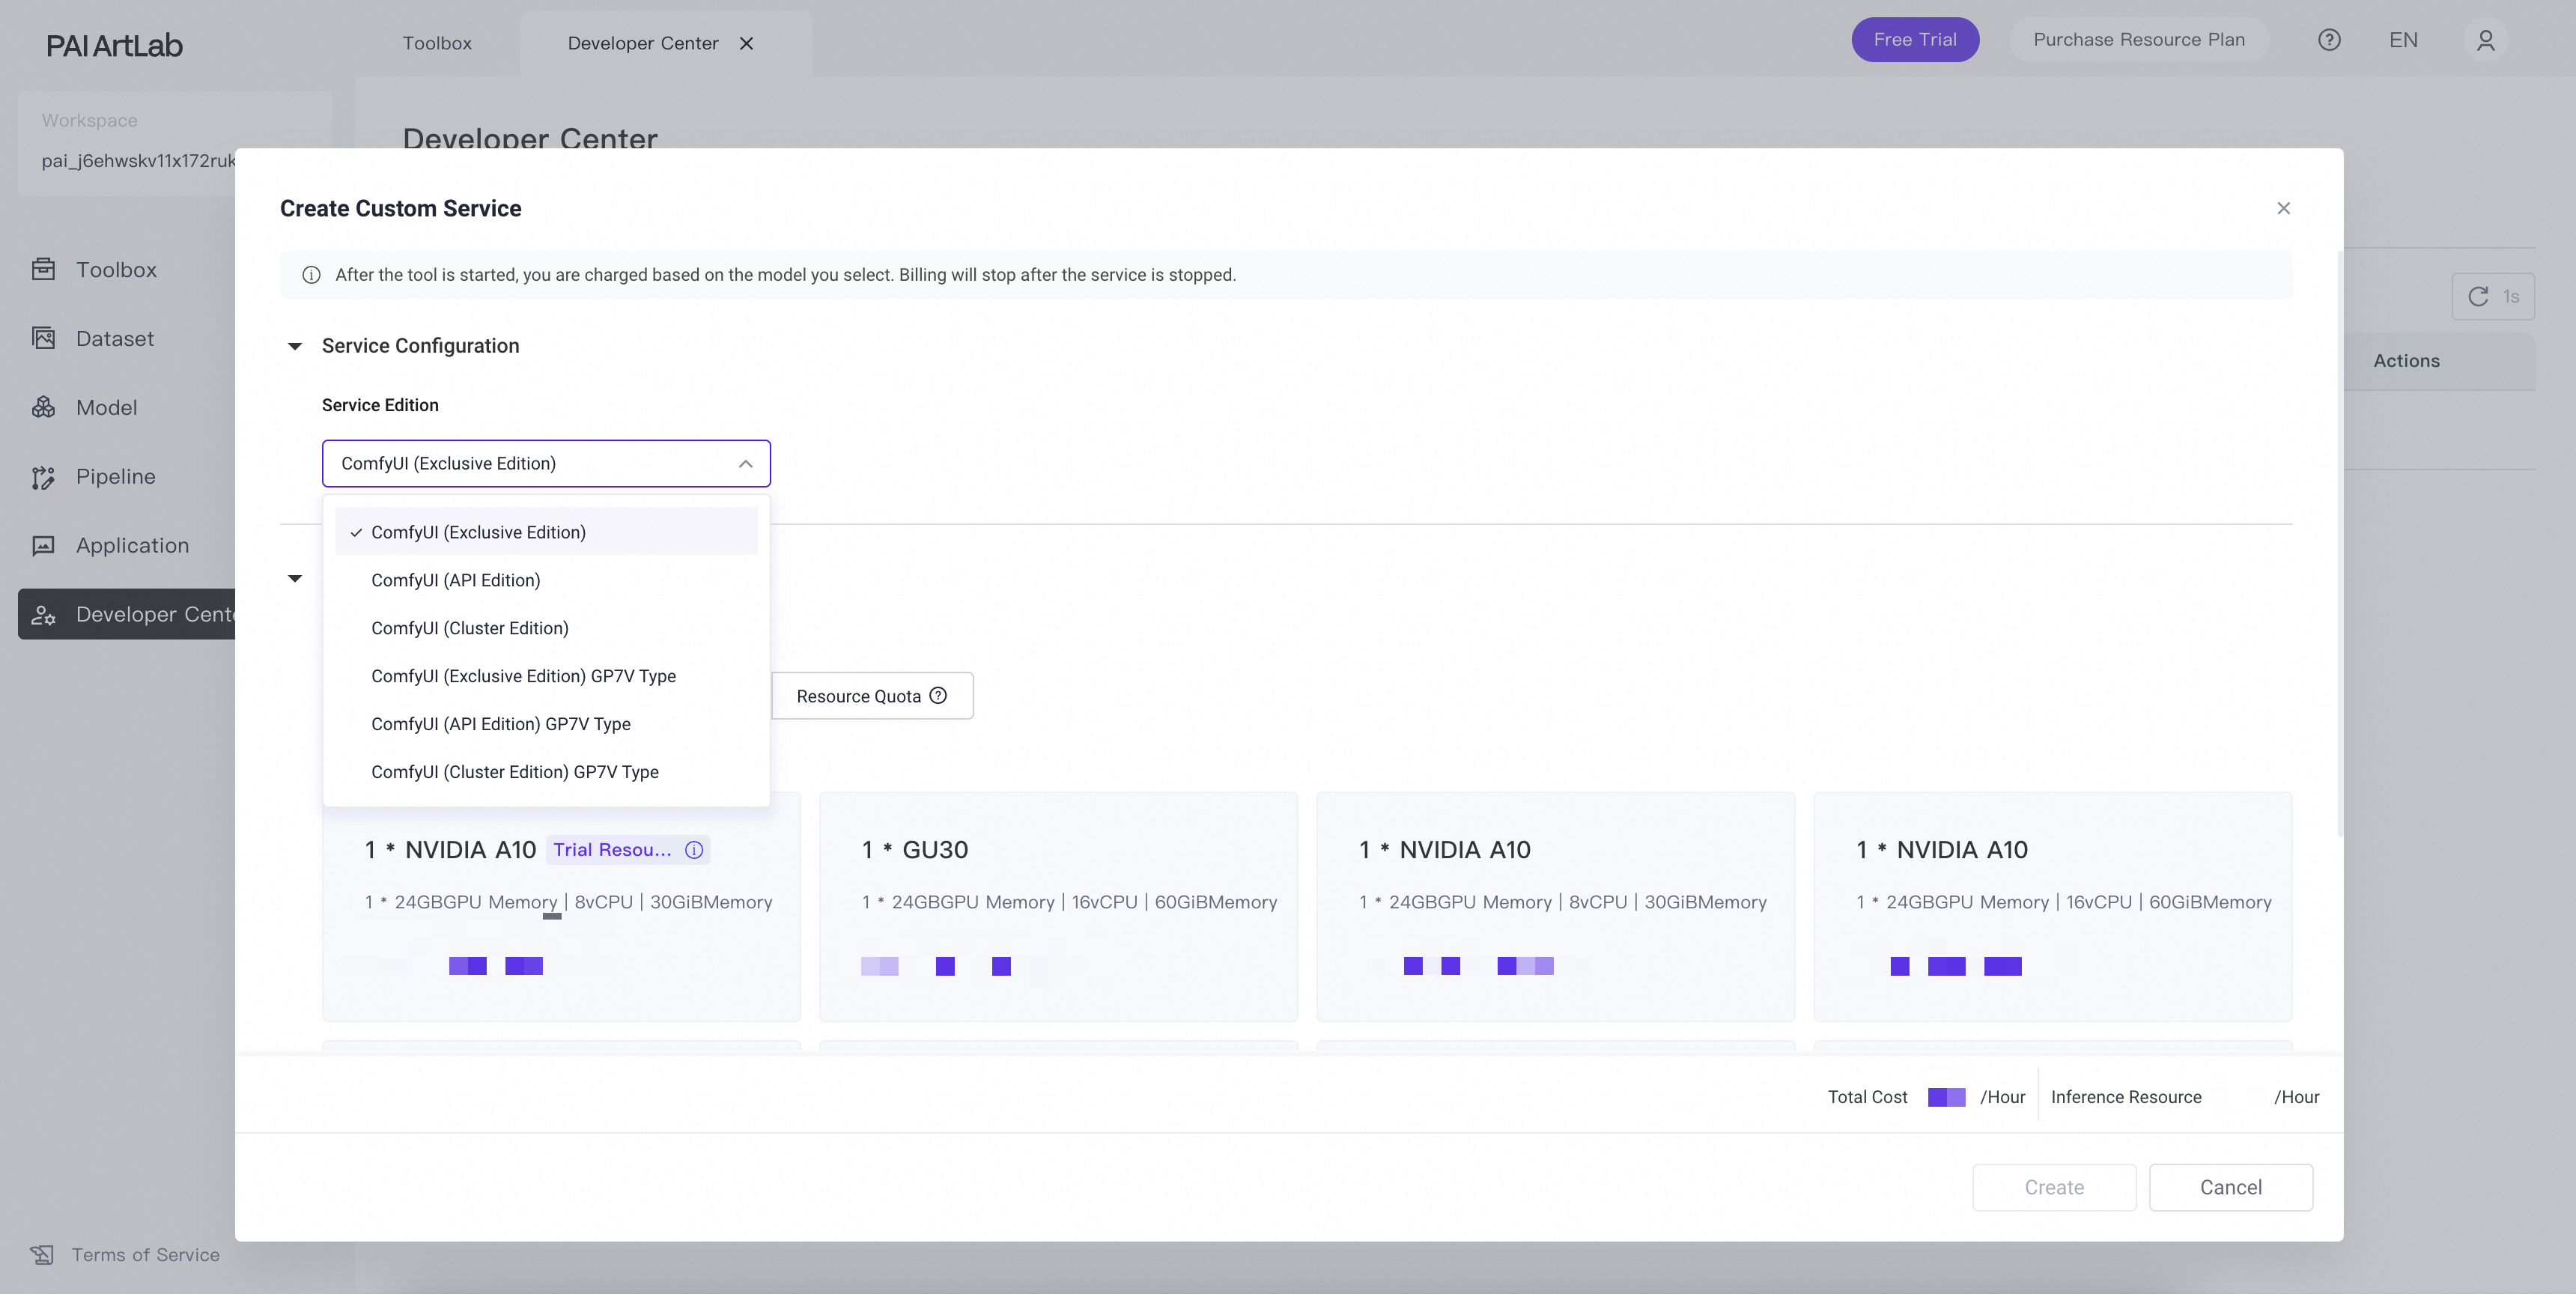Click the Application sidebar icon
This screenshot has height=1294, width=2576.
43,546
